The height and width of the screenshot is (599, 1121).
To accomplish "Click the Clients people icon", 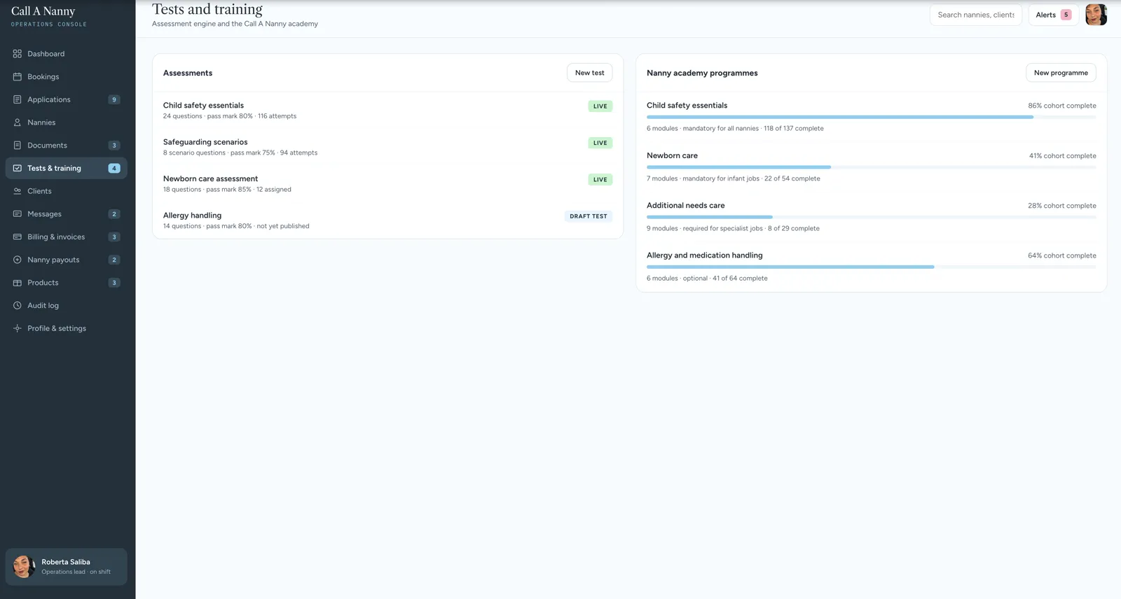I will [18, 191].
